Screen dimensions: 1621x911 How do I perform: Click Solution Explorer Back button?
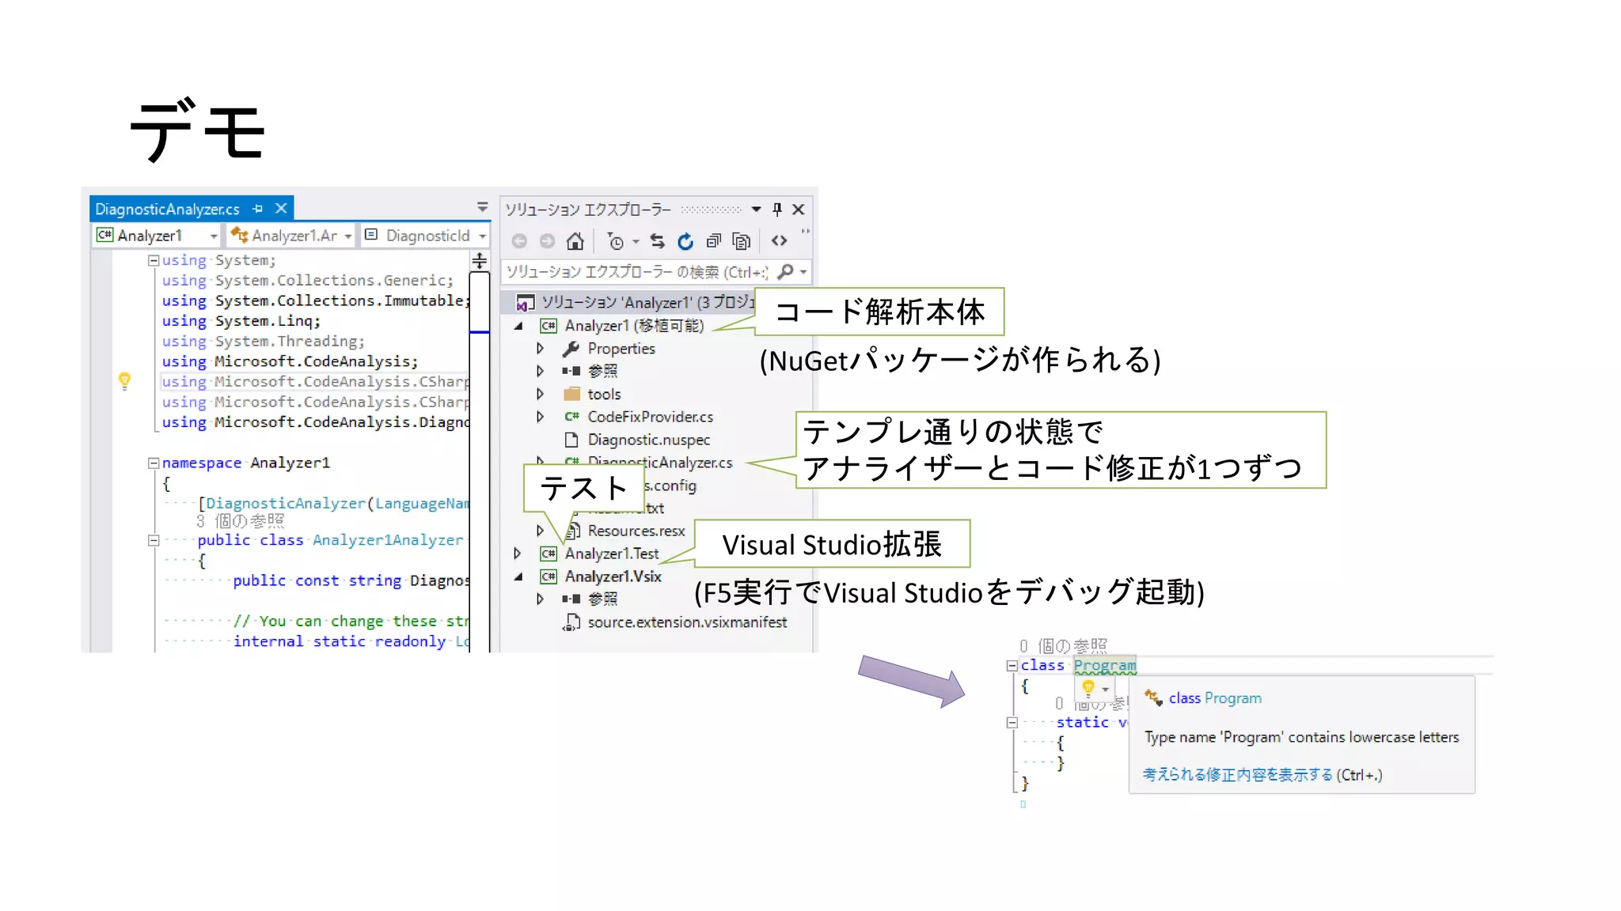[519, 241]
